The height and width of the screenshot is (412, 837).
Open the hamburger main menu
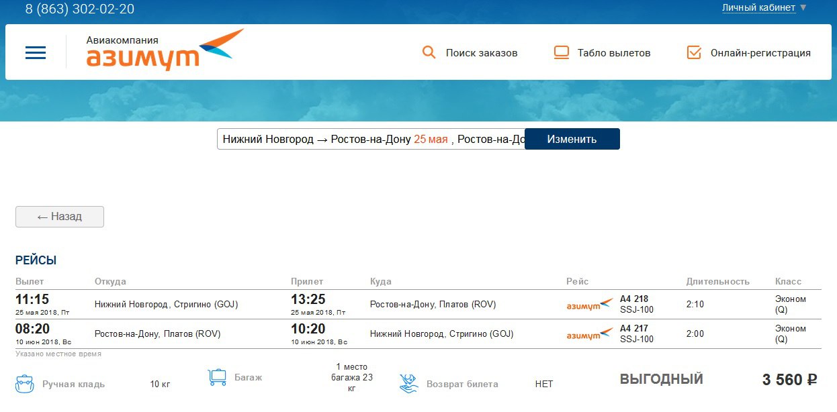(36, 52)
